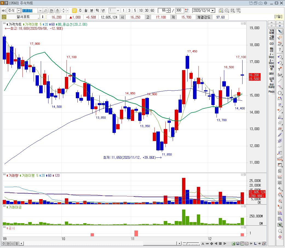Open the Pivot indicator tab
Screen dimensions: 285x248
[272, 92]
